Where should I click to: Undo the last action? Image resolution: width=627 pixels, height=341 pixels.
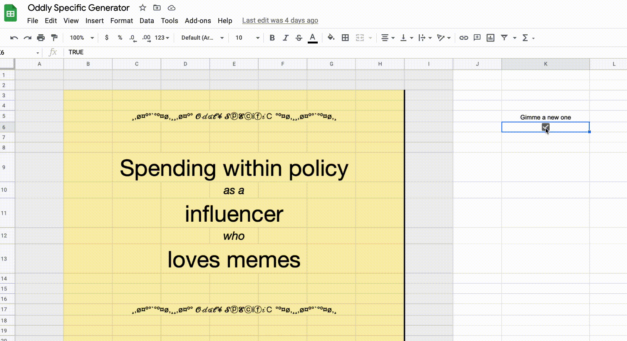(14, 38)
